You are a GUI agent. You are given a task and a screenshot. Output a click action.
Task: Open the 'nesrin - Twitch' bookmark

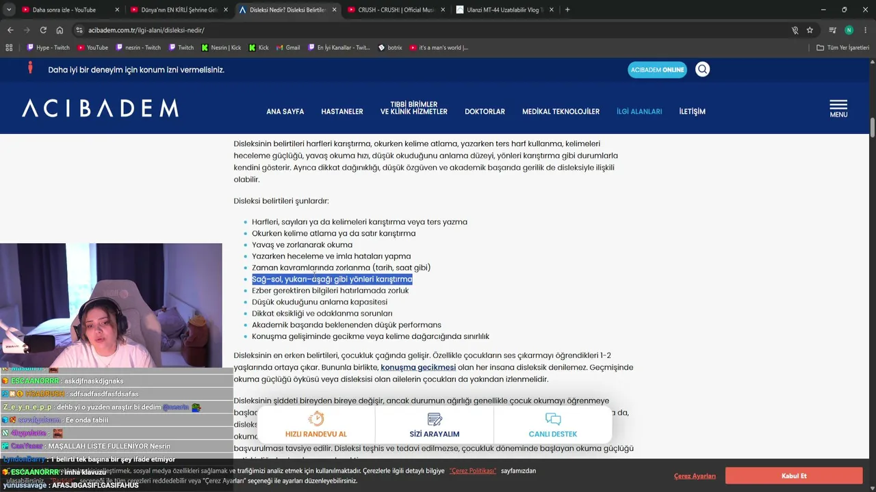(x=138, y=48)
